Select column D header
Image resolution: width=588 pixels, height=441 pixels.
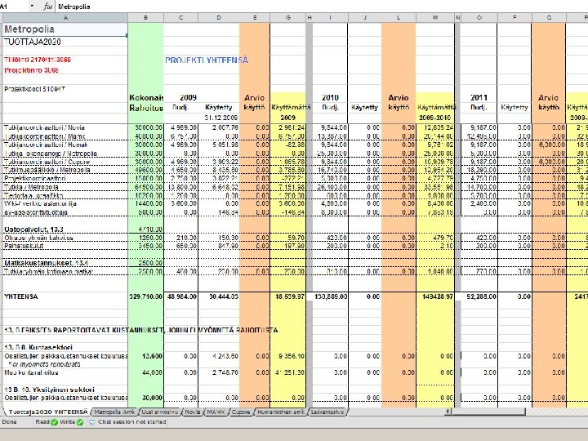point(219,18)
